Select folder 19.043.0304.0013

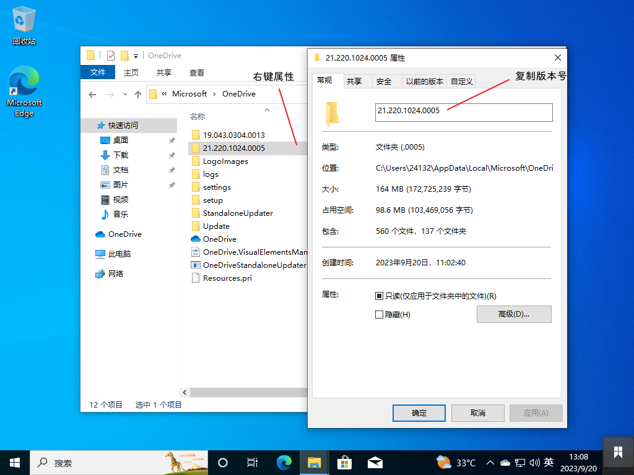(x=233, y=135)
